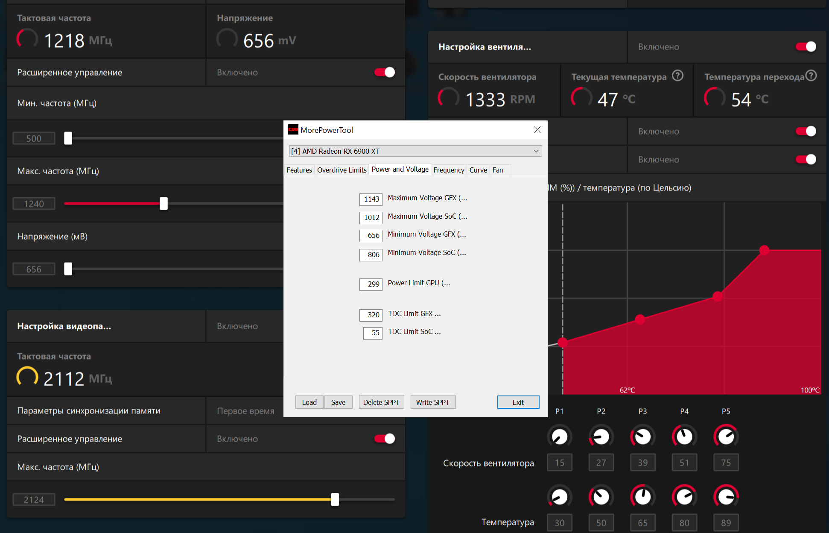The image size is (829, 533).
Task: Click the top fan curve point on graph
Action: click(764, 250)
